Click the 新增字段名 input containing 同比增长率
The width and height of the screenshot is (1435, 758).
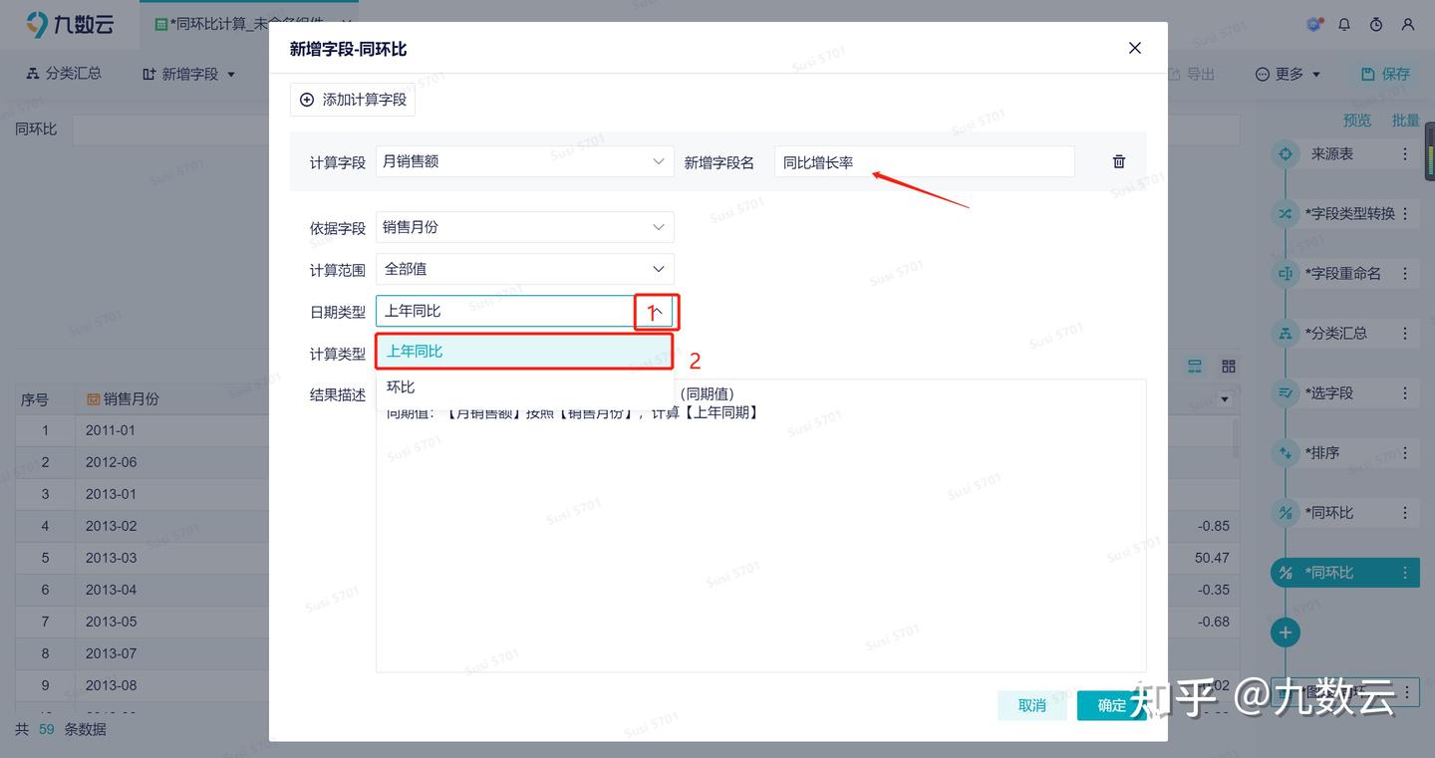pyautogui.click(x=923, y=160)
